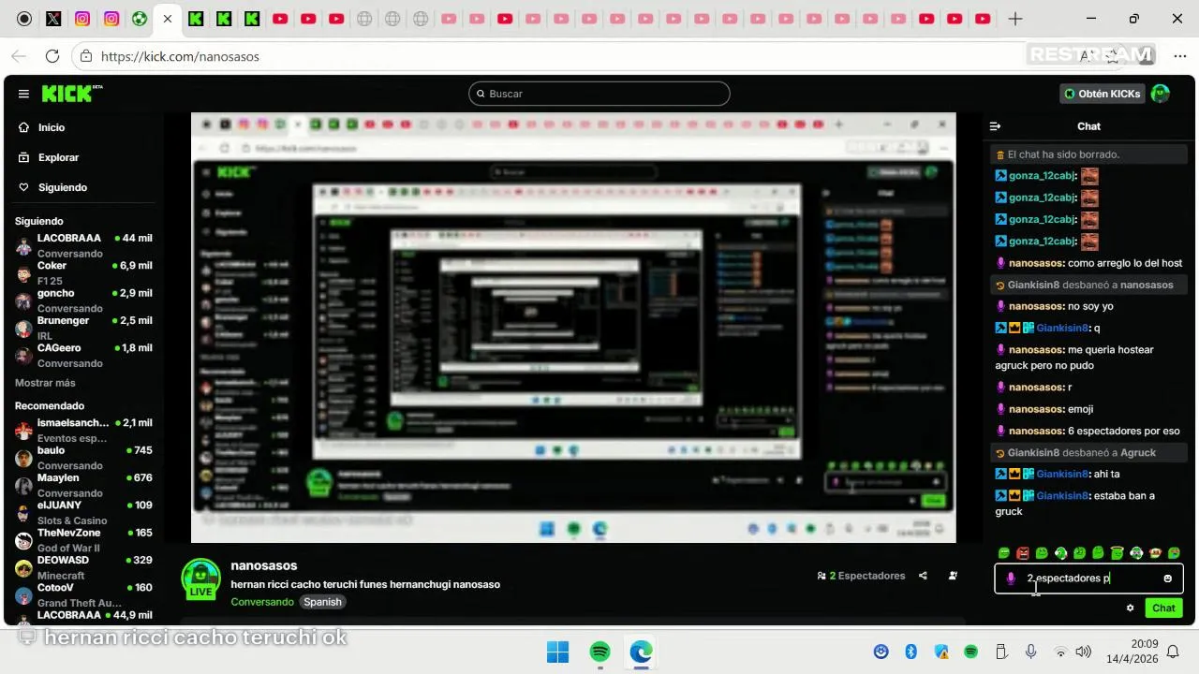Open the emoji picker in chat input

(1167, 579)
